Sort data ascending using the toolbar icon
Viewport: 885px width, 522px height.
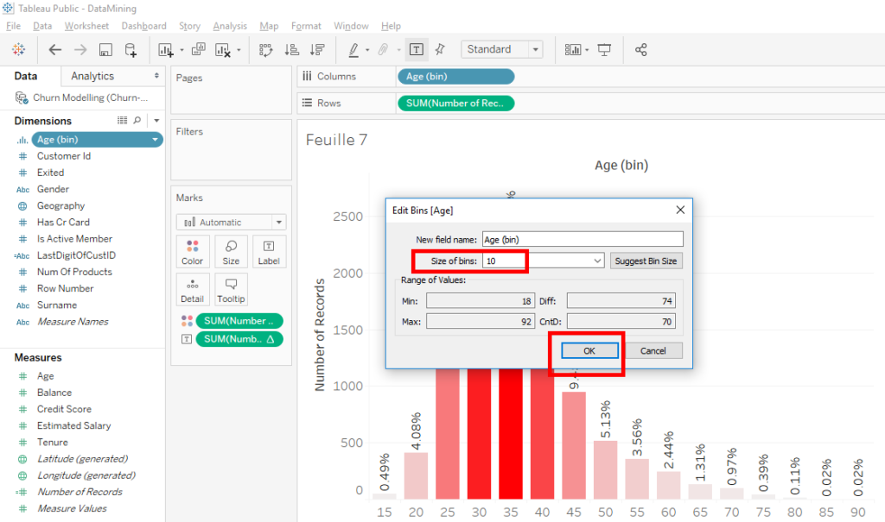(294, 49)
